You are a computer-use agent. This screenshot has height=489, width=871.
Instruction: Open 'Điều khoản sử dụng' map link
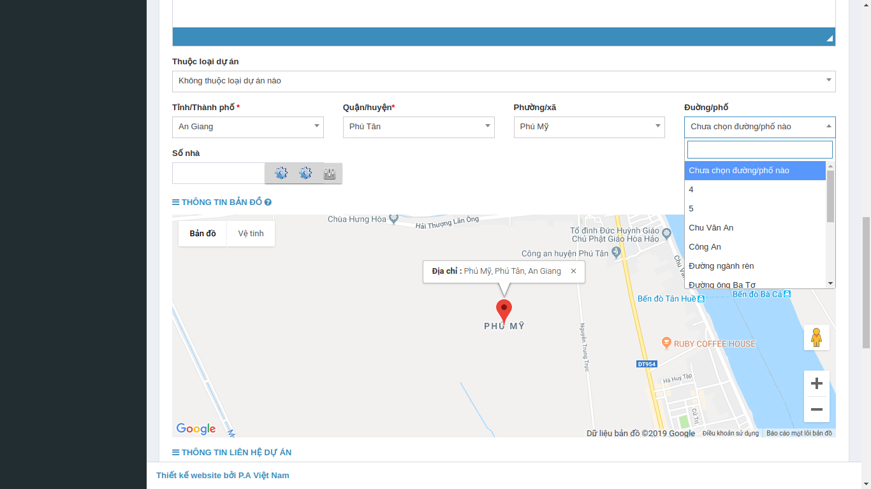coord(731,434)
